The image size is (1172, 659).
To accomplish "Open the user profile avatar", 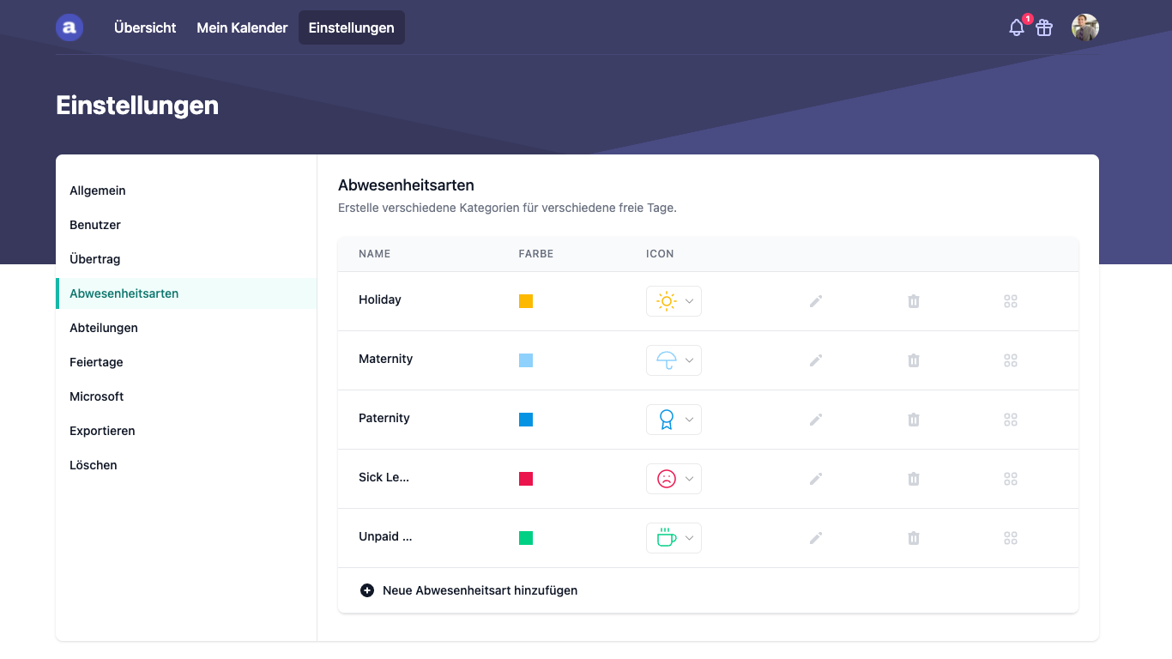I will click(1085, 27).
